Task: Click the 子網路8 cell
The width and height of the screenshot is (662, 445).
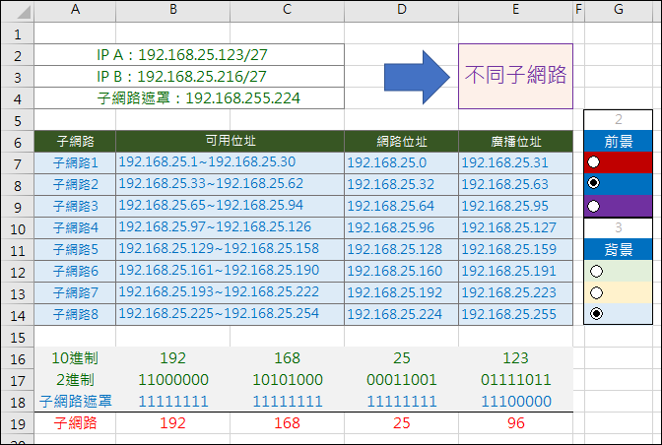Action: (75, 314)
